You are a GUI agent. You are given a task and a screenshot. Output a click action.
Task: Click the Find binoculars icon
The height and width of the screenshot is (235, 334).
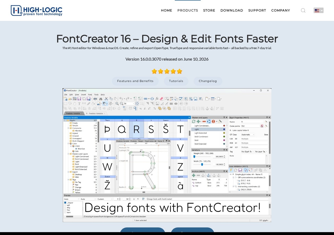coord(101,99)
